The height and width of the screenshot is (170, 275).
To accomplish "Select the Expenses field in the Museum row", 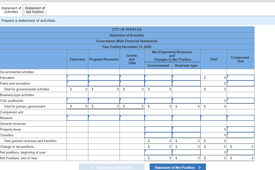I will tap(77, 118).
